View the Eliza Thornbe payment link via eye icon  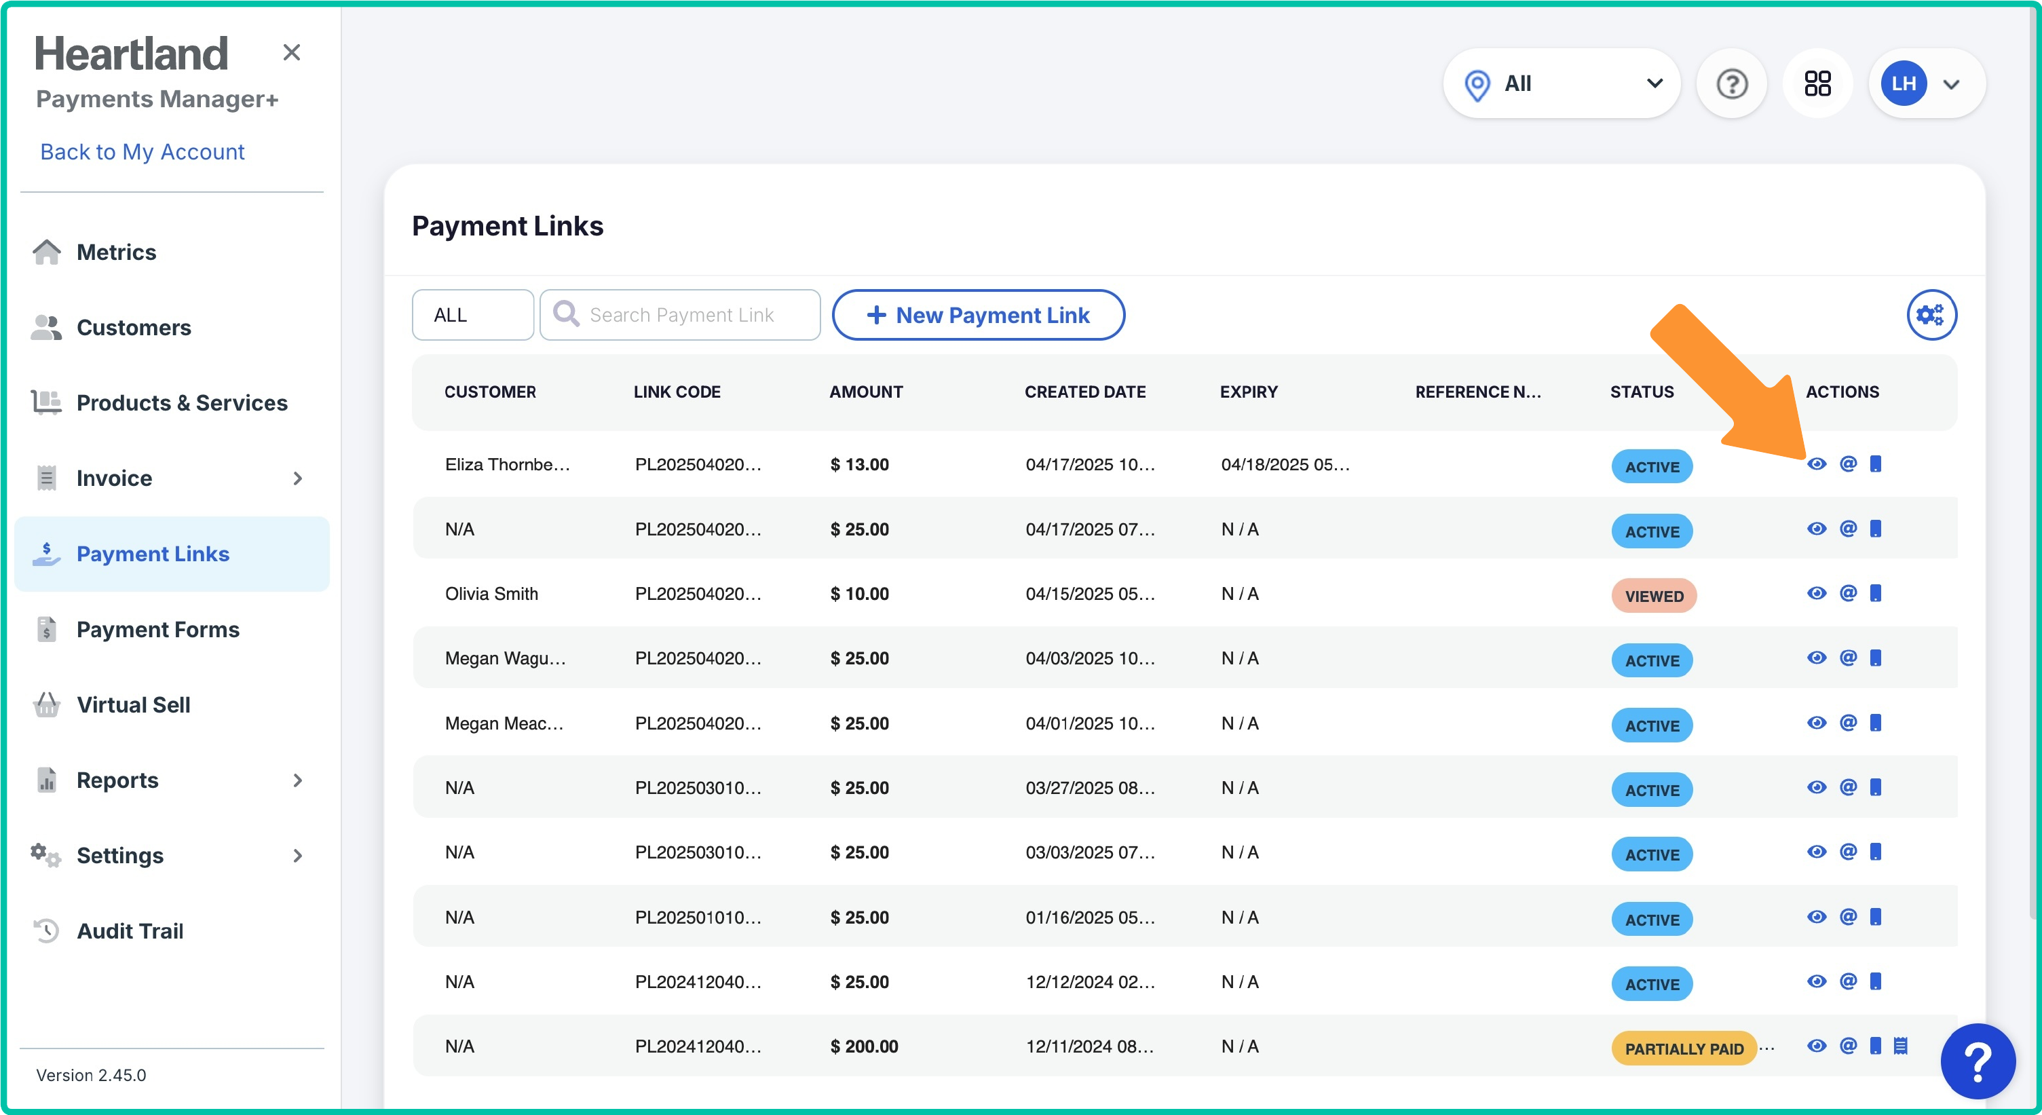click(x=1816, y=464)
